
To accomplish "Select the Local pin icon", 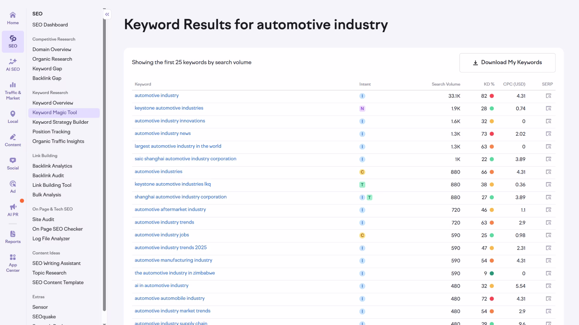I will point(13,113).
